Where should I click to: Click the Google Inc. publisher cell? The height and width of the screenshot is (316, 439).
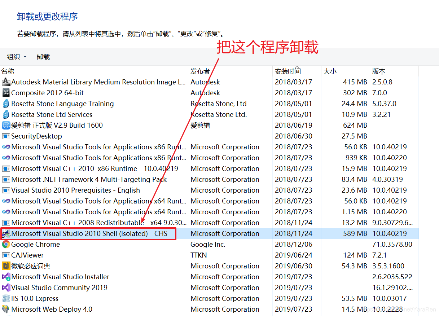208,244
